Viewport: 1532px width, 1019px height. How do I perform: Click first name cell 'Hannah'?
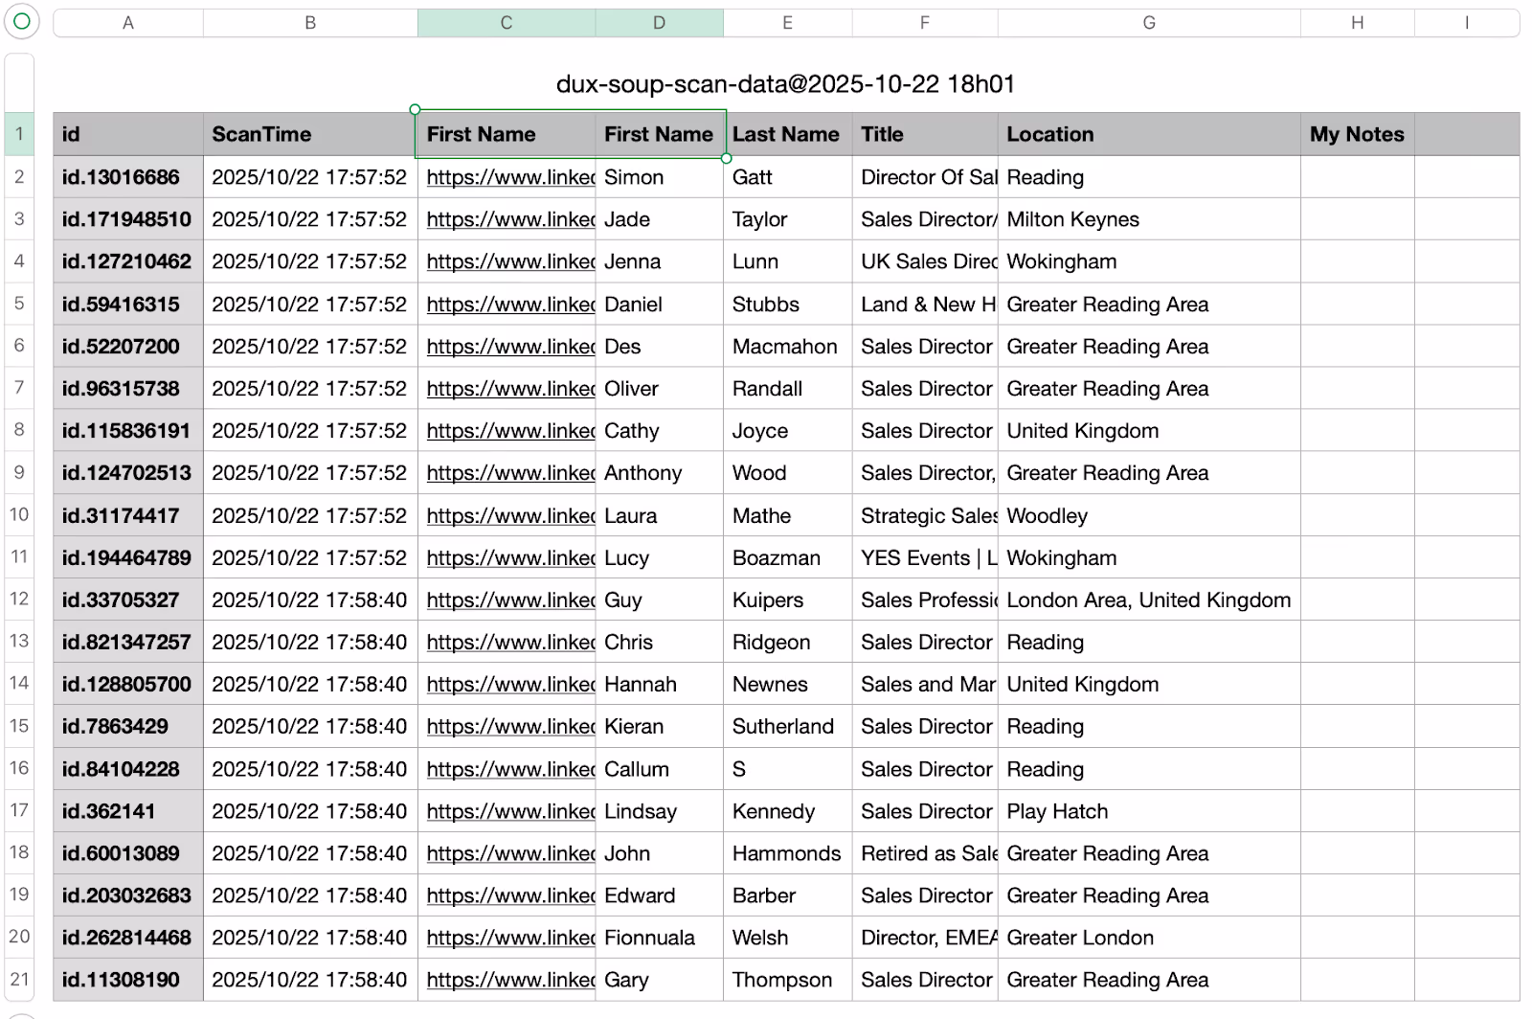click(x=660, y=685)
